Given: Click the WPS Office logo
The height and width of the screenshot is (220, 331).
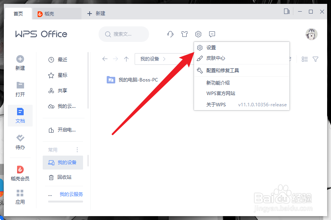Looking at the screenshot, I should coord(41,34).
